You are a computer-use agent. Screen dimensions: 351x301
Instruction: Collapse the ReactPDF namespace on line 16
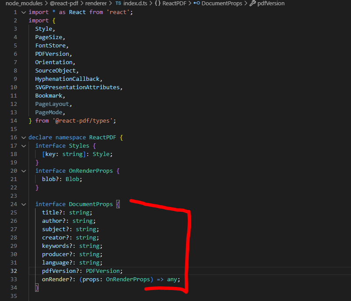point(24,137)
